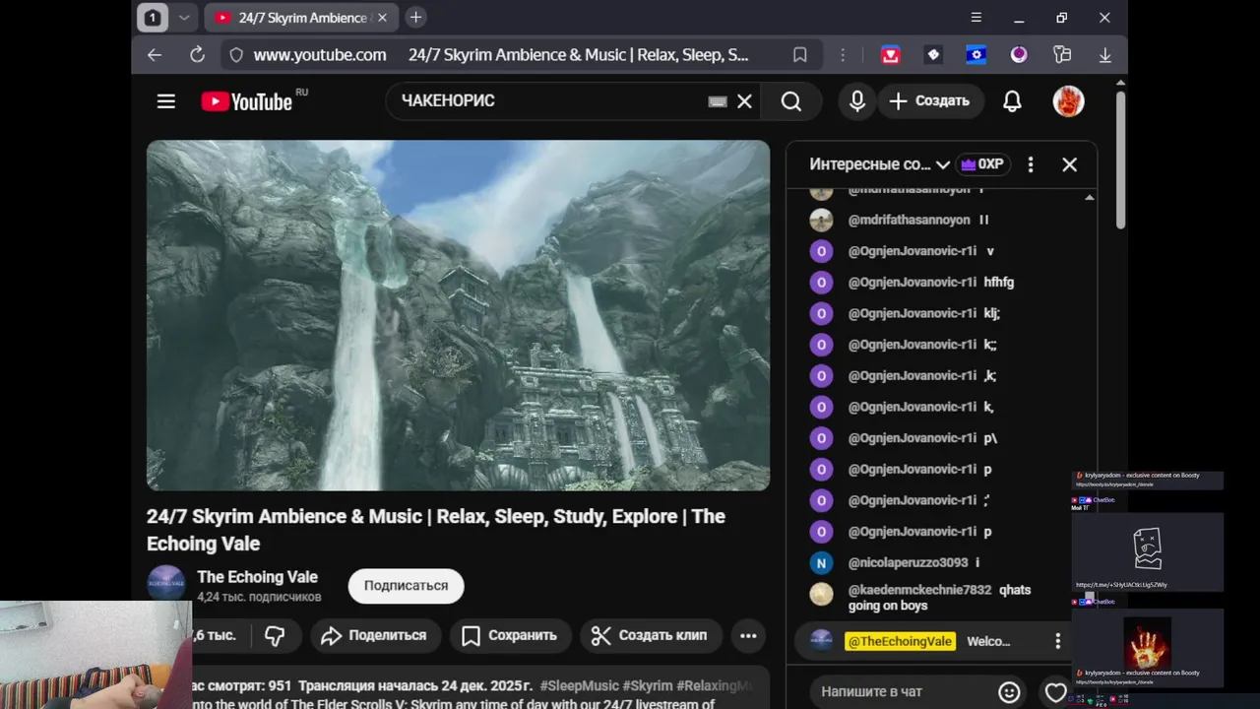
Task: Send a heart reaction in chat
Action: click(1056, 692)
